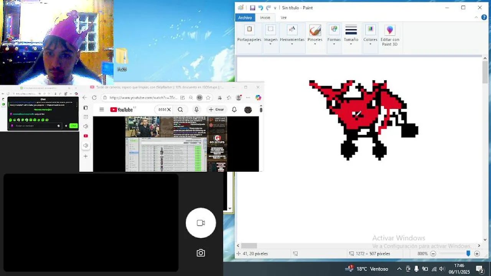Open the YouTube account avatar menu
Screen dimensions: 491x276
pyautogui.click(x=248, y=110)
